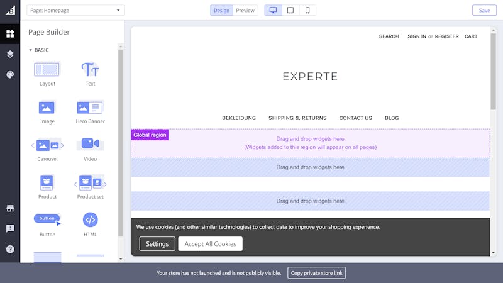This screenshot has width=503, height=283.
Task: Click SEARCH in store header
Action: point(389,36)
